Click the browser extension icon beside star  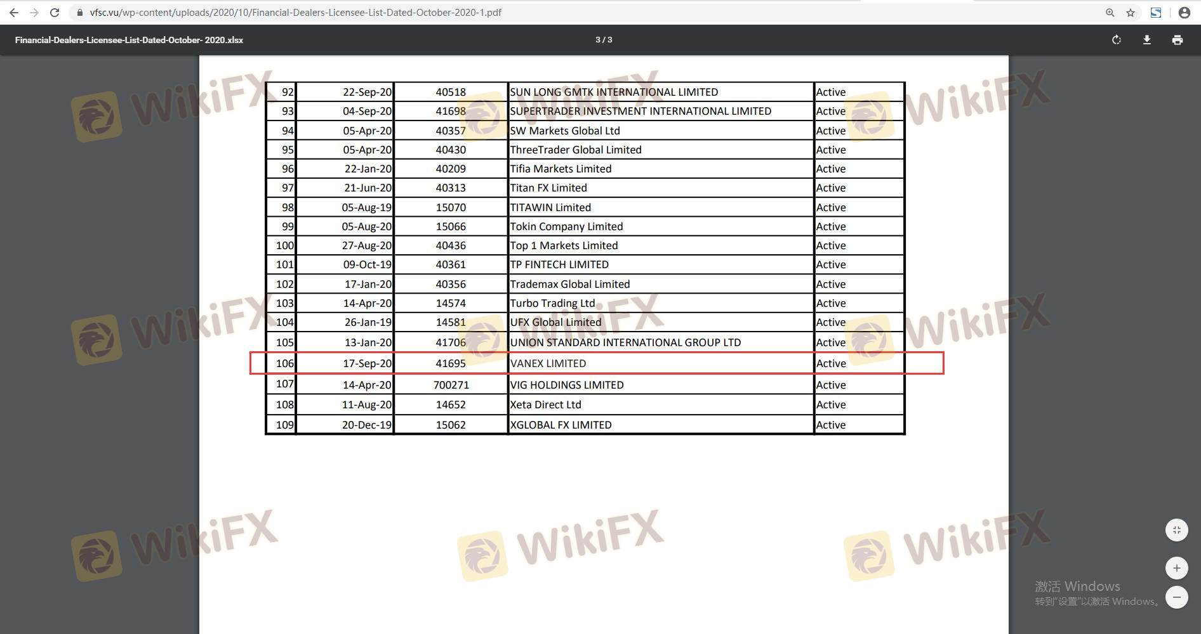pyautogui.click(x=1156, y=13)
